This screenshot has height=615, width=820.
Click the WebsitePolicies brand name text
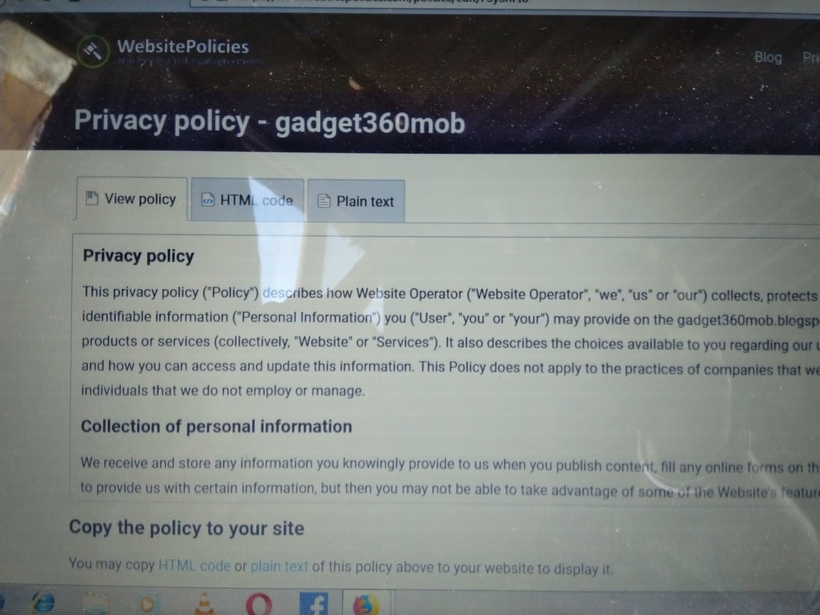(183, 47)
